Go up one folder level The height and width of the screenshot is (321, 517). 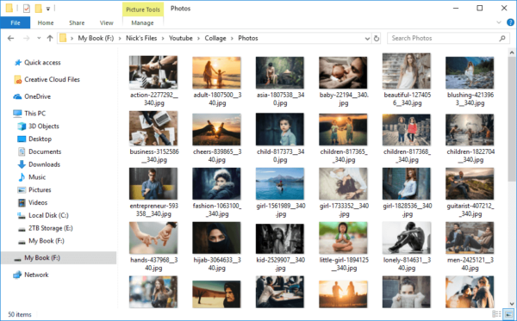50,38
